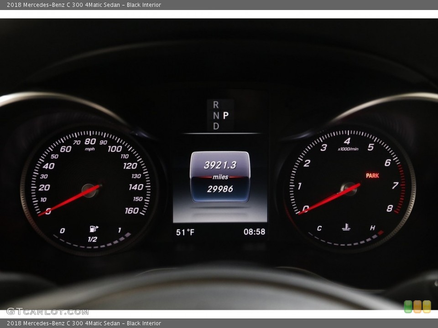
Task: Click the 40 mark on speedometer
Action: pos(49,166)
